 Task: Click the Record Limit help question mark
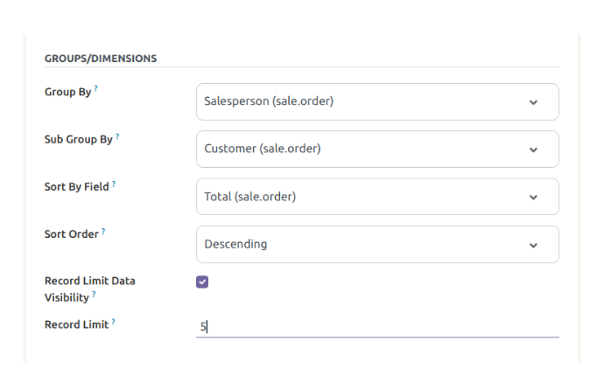coord(114,322)
